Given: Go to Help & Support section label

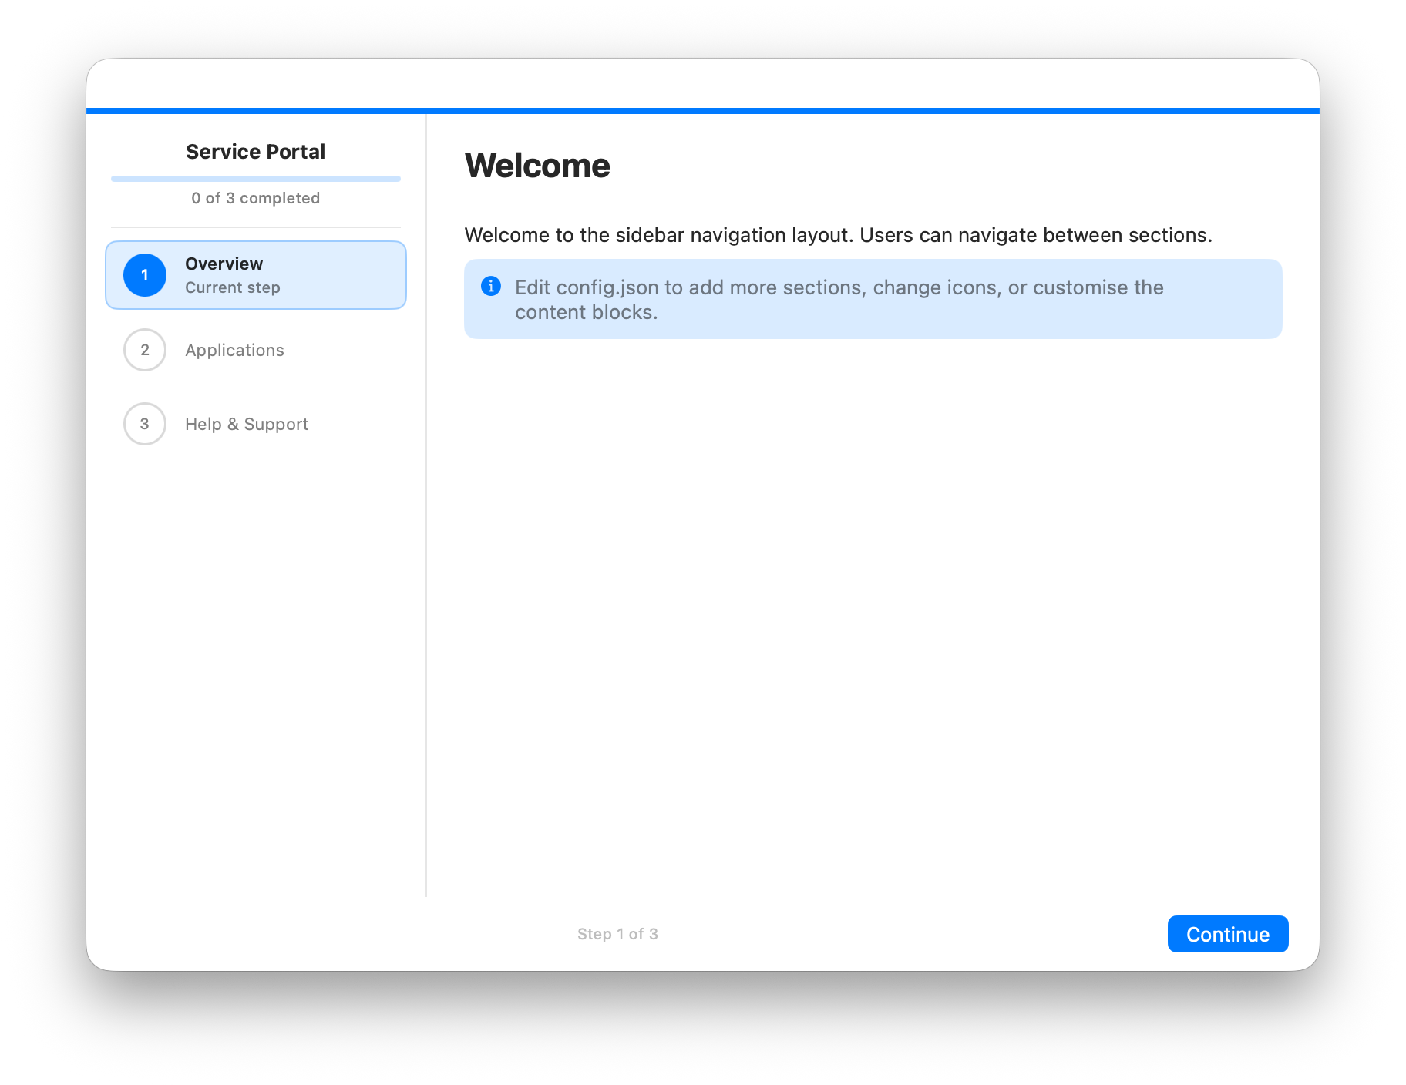Looking at the screenshot, I should tap(247, 424).
